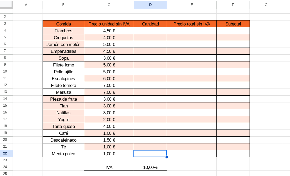Select the Té cell

coord(64,147)
